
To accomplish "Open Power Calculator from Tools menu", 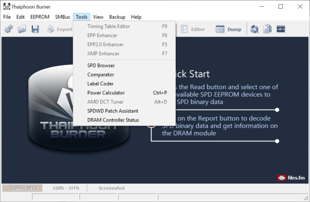I will [x=124, y=93].
